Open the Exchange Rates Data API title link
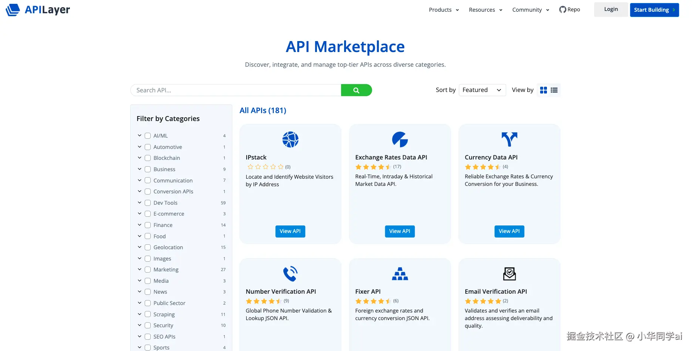The image size is (692, 351). click(391, 157)
